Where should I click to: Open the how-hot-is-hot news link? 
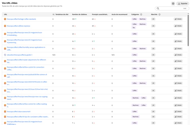tap(27, 91)
